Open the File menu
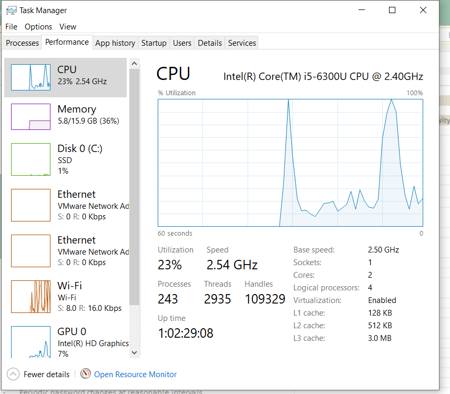The height and width of the screenshot is (394, 450). 11,26
